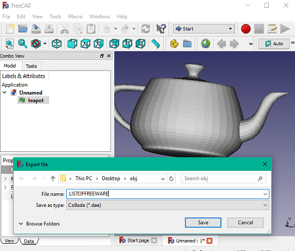The image size is (295, 251).
Task: Click the blue Create group folder icon
Action: (x=187, y=44)
